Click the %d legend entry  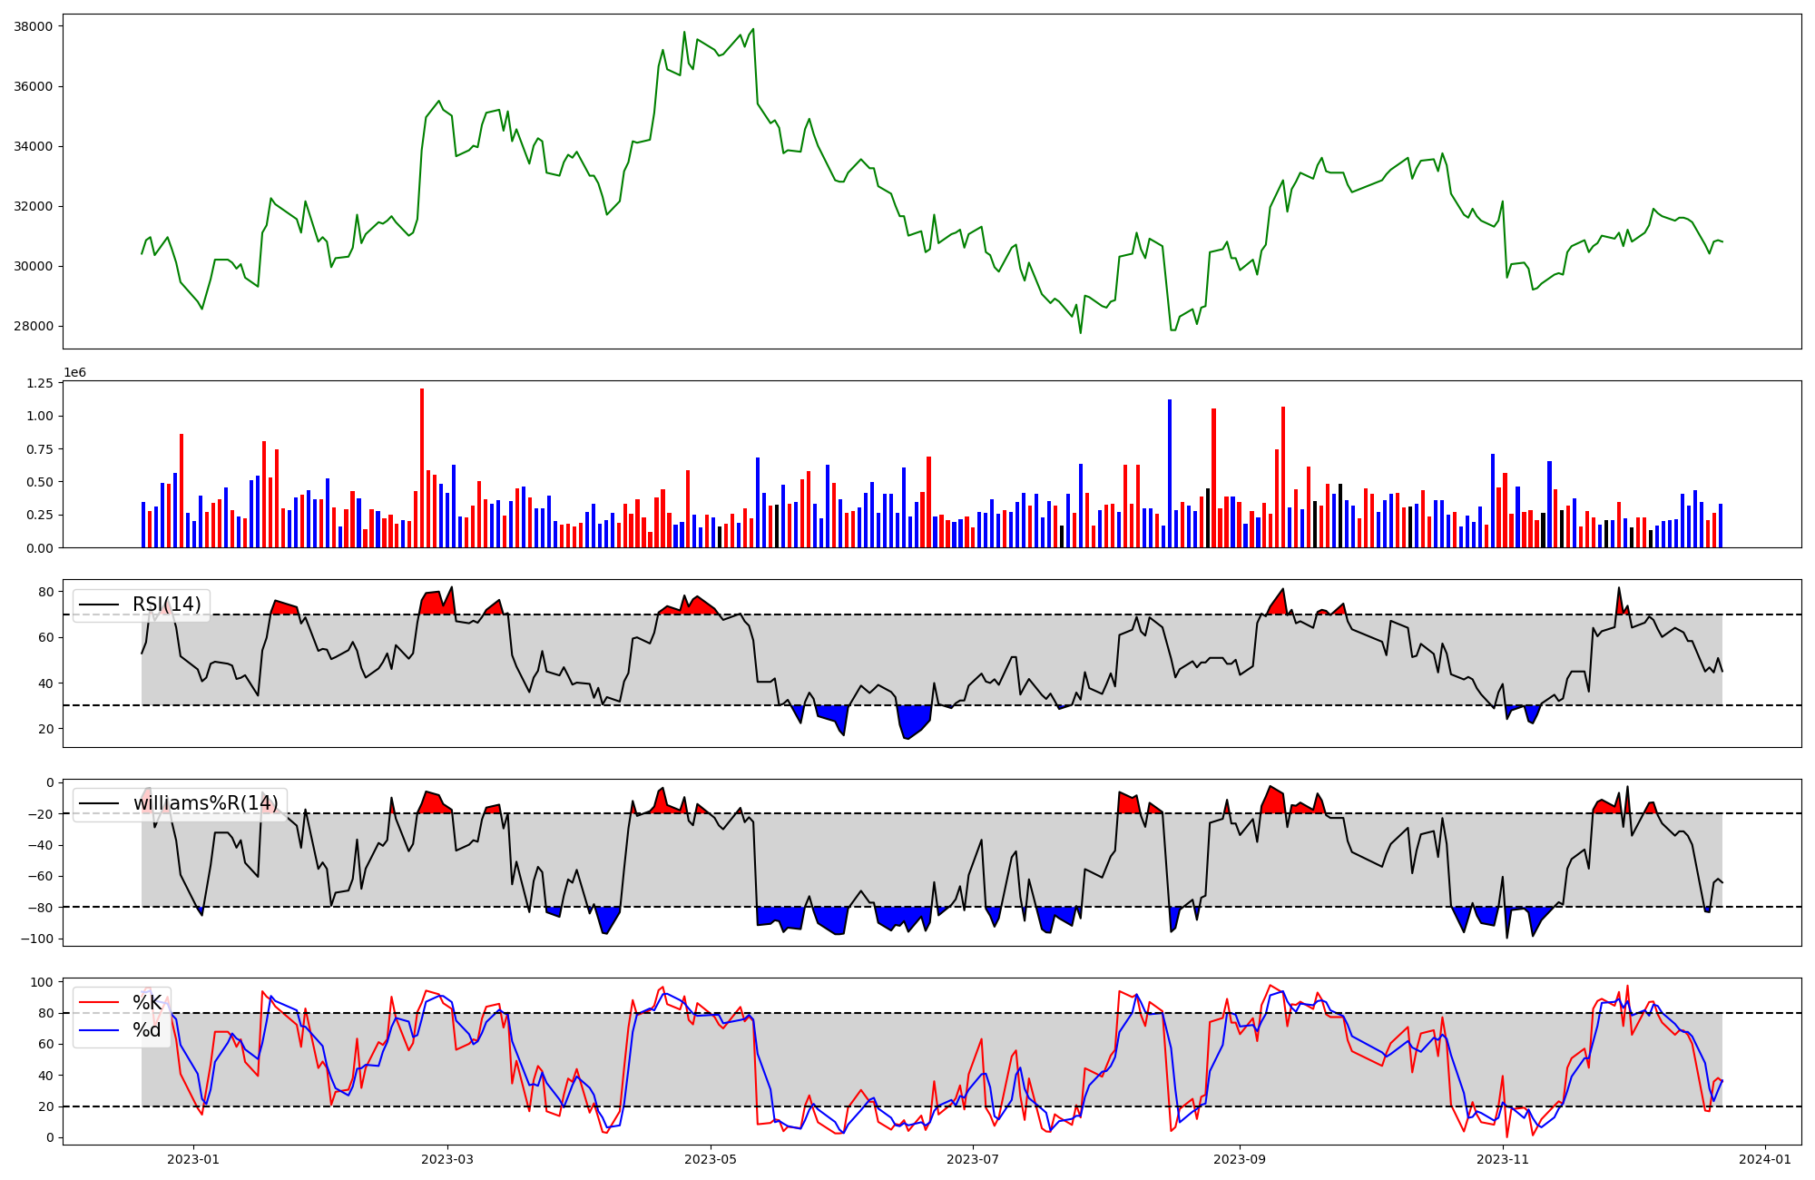(147, 1030)
